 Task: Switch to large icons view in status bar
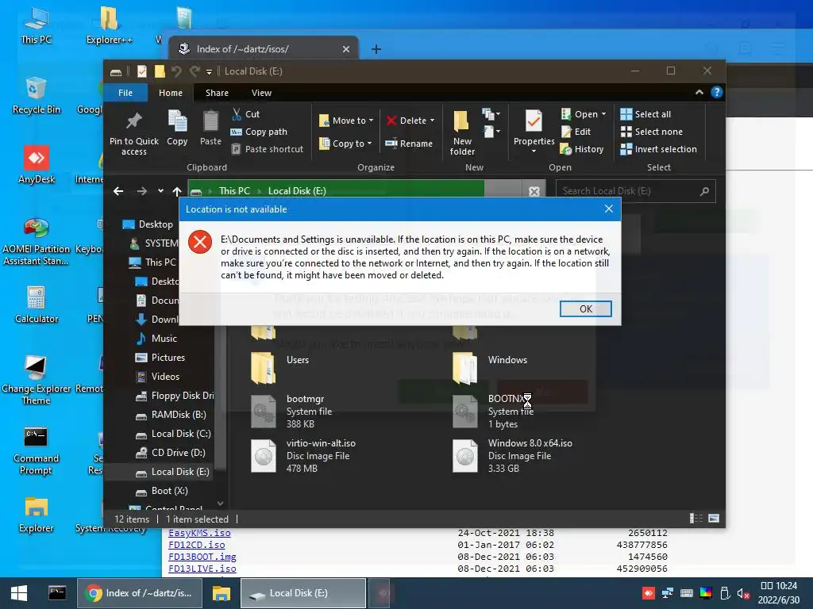pyautogui.click(x=714, y=519)
